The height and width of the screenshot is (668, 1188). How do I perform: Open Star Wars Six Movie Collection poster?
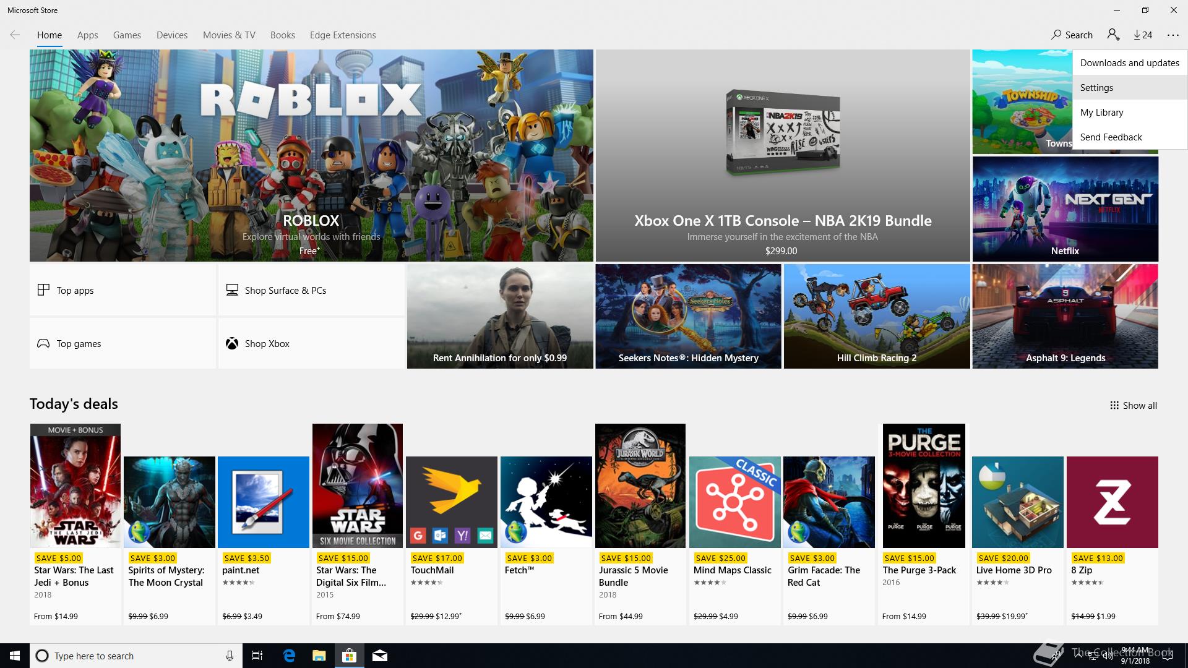(x=358, y=486)
